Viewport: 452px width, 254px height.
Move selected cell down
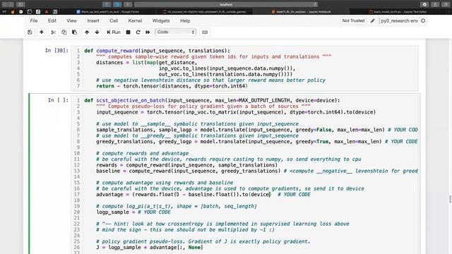(97, 32)
